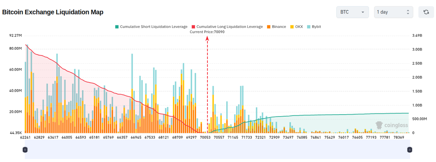Click the zoom range slider track

pyautogui.click(x=217, y=149)
